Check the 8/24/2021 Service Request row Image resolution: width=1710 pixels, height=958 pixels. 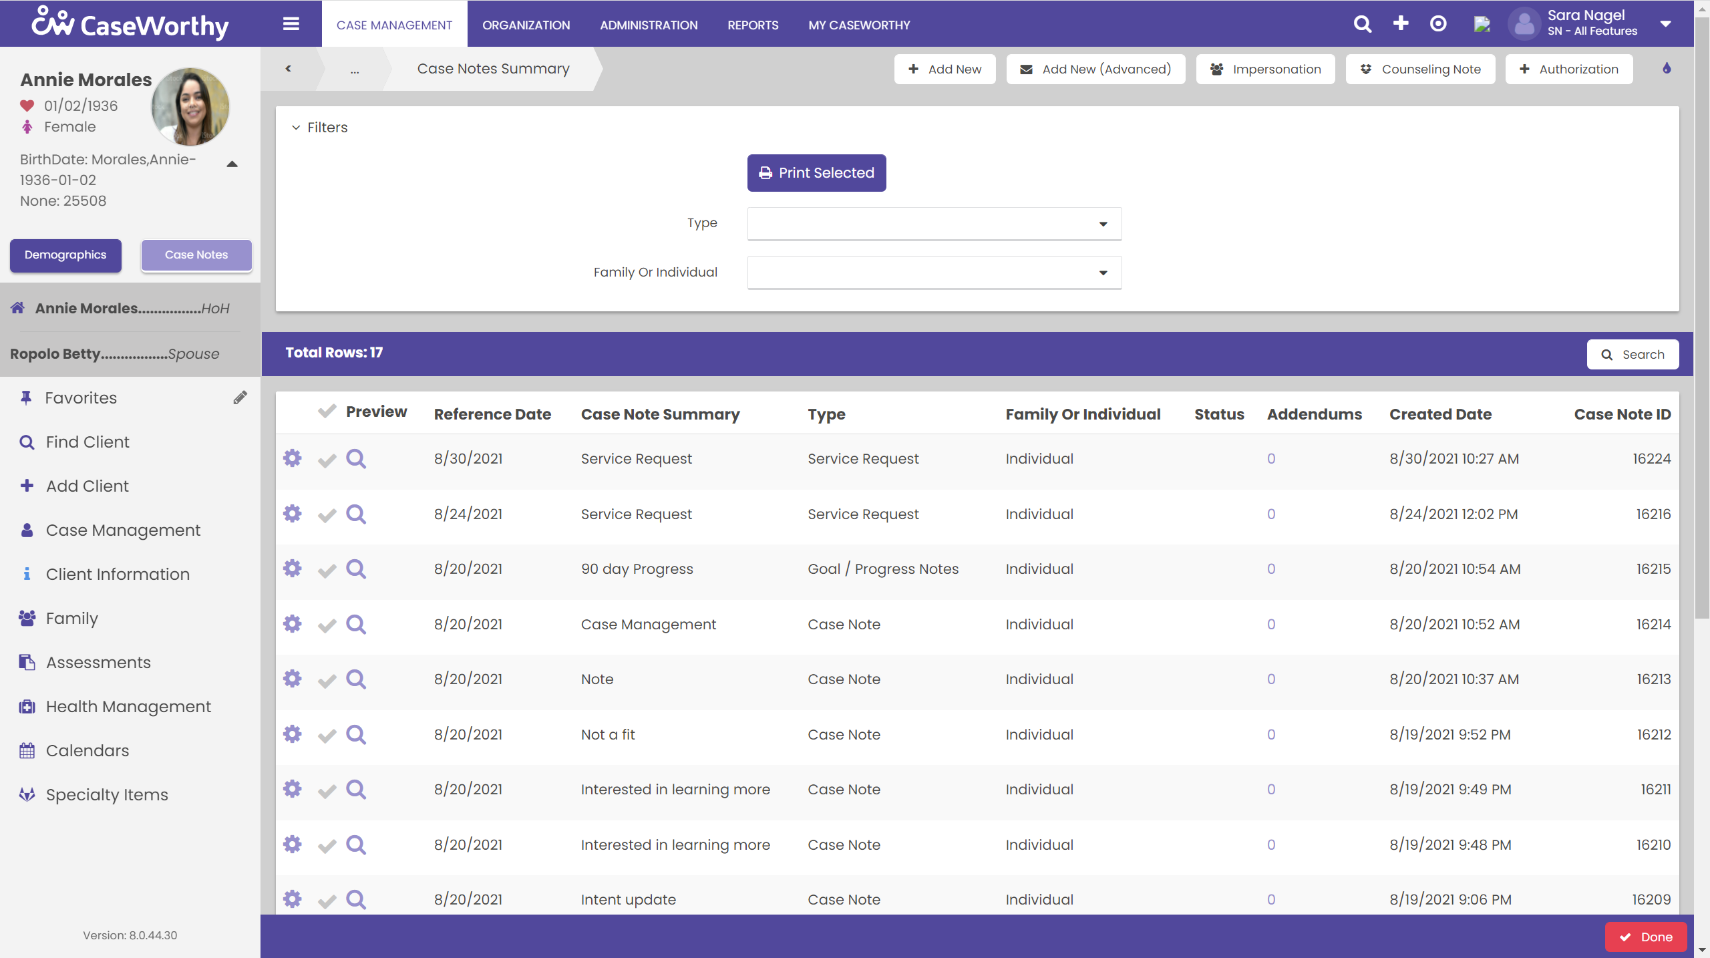[326, 514]
